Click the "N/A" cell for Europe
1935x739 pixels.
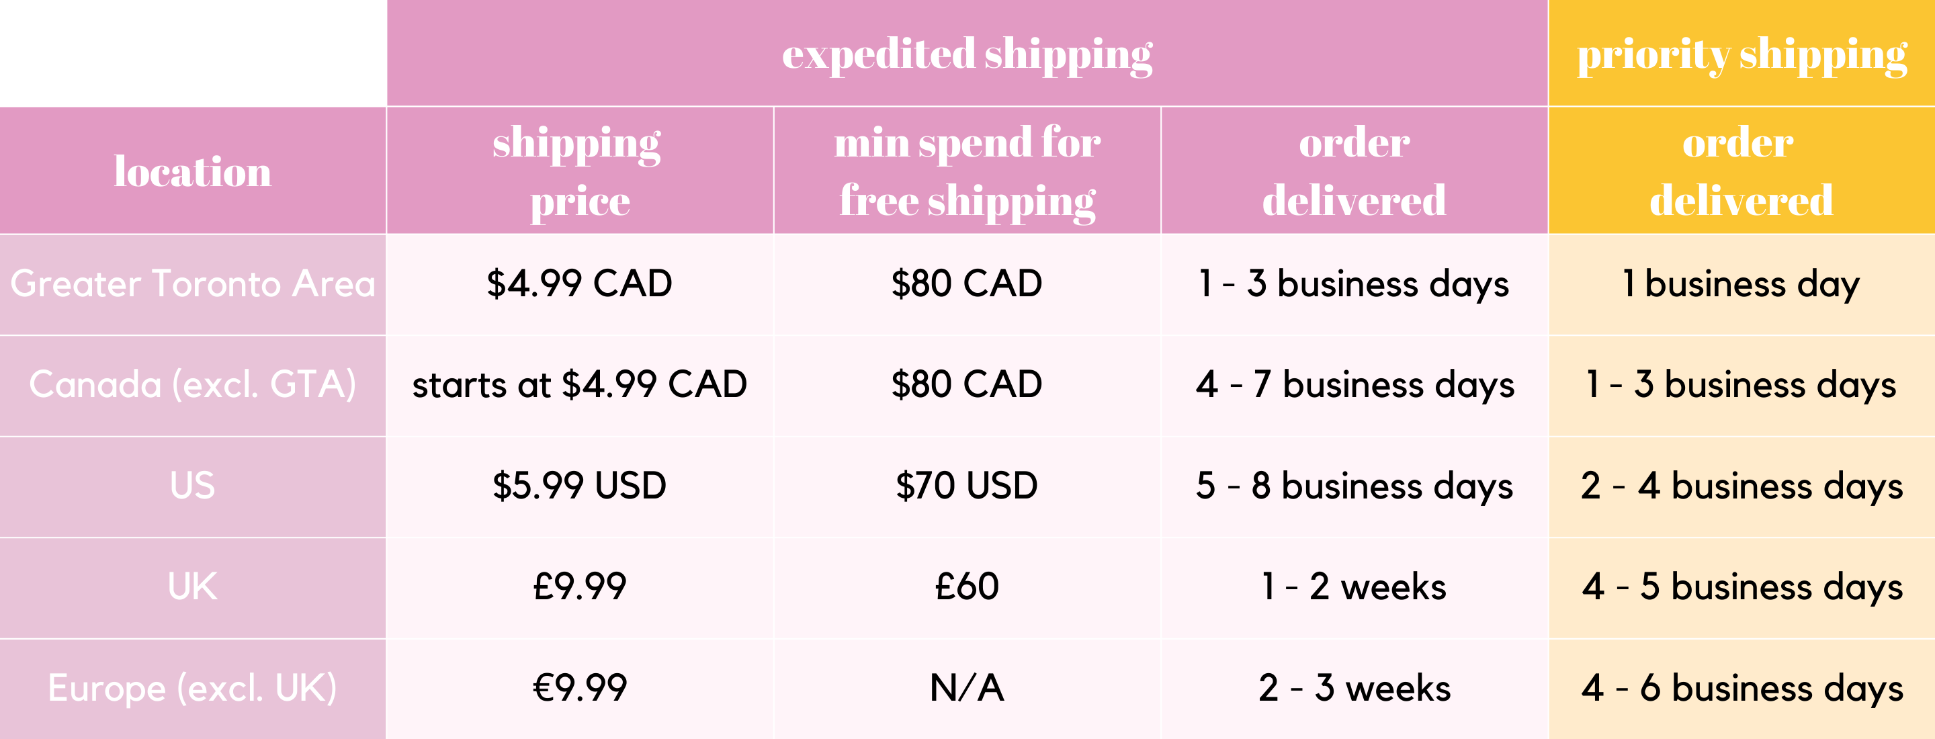967,688
